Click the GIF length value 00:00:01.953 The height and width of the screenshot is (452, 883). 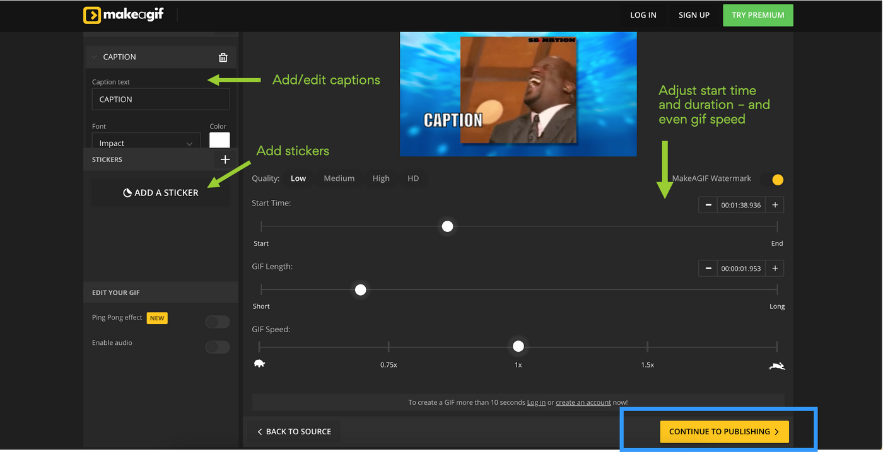741,269
